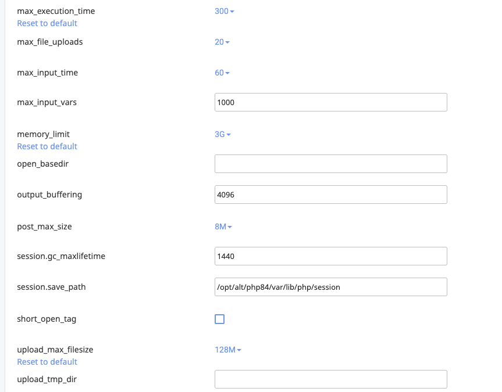The height and width of the screenshot is (392, 502).
Task: Click the max_file_uploads label
Action: coord(50,42)
